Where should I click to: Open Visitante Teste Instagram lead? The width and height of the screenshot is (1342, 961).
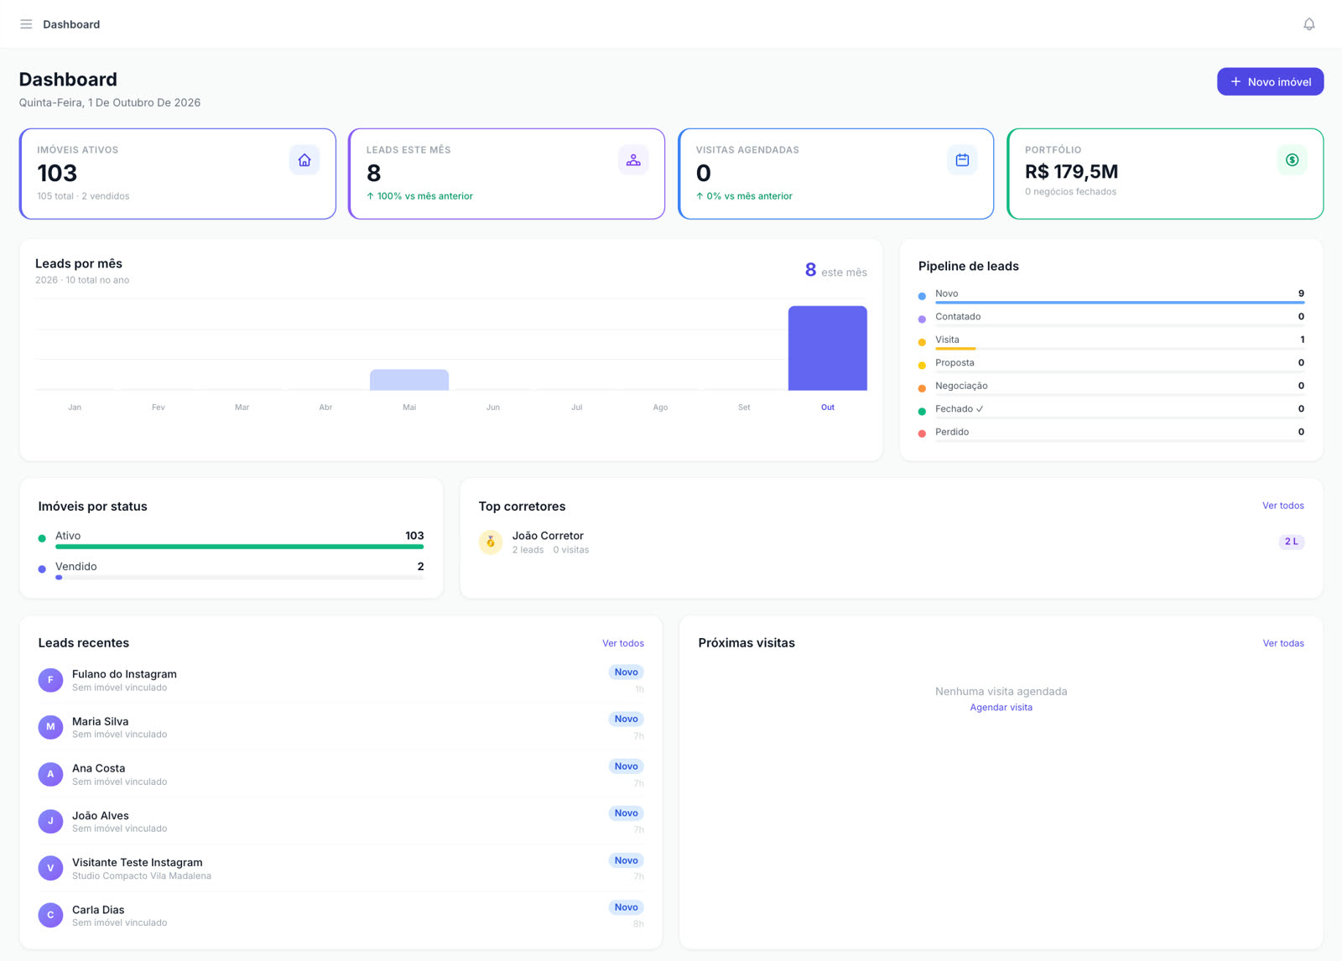pyautogui.click(x=341, y=868)
